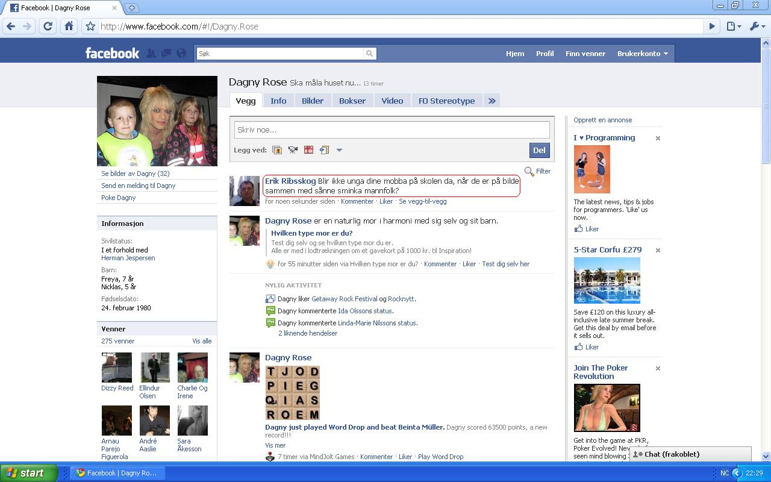Expand Vis mer on Word Drop post

275,445
